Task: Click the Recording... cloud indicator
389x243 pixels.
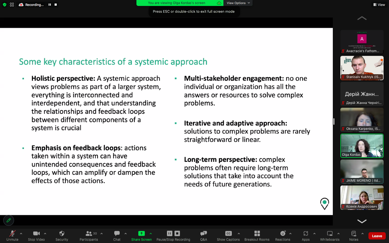Action: tap(31, 5)
